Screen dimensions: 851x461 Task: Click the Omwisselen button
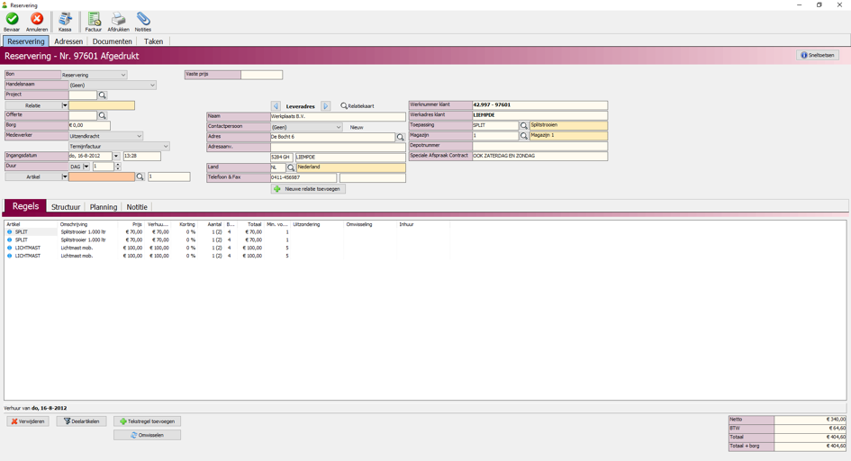coord(147,435)
